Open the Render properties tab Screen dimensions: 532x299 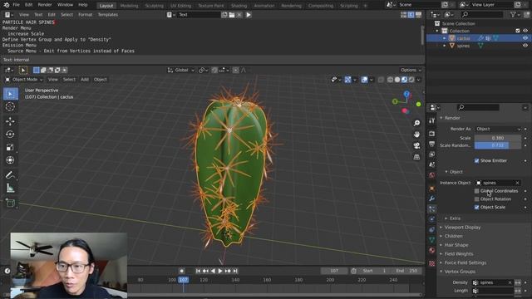[x=432, y=133]
